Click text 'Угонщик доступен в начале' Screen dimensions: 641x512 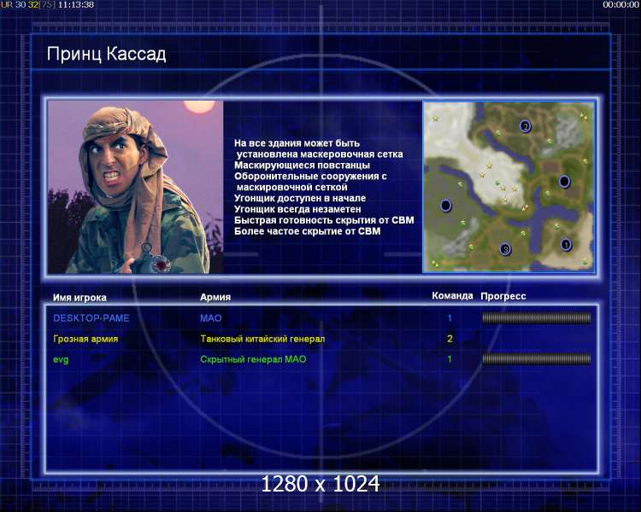pos(300,198)
